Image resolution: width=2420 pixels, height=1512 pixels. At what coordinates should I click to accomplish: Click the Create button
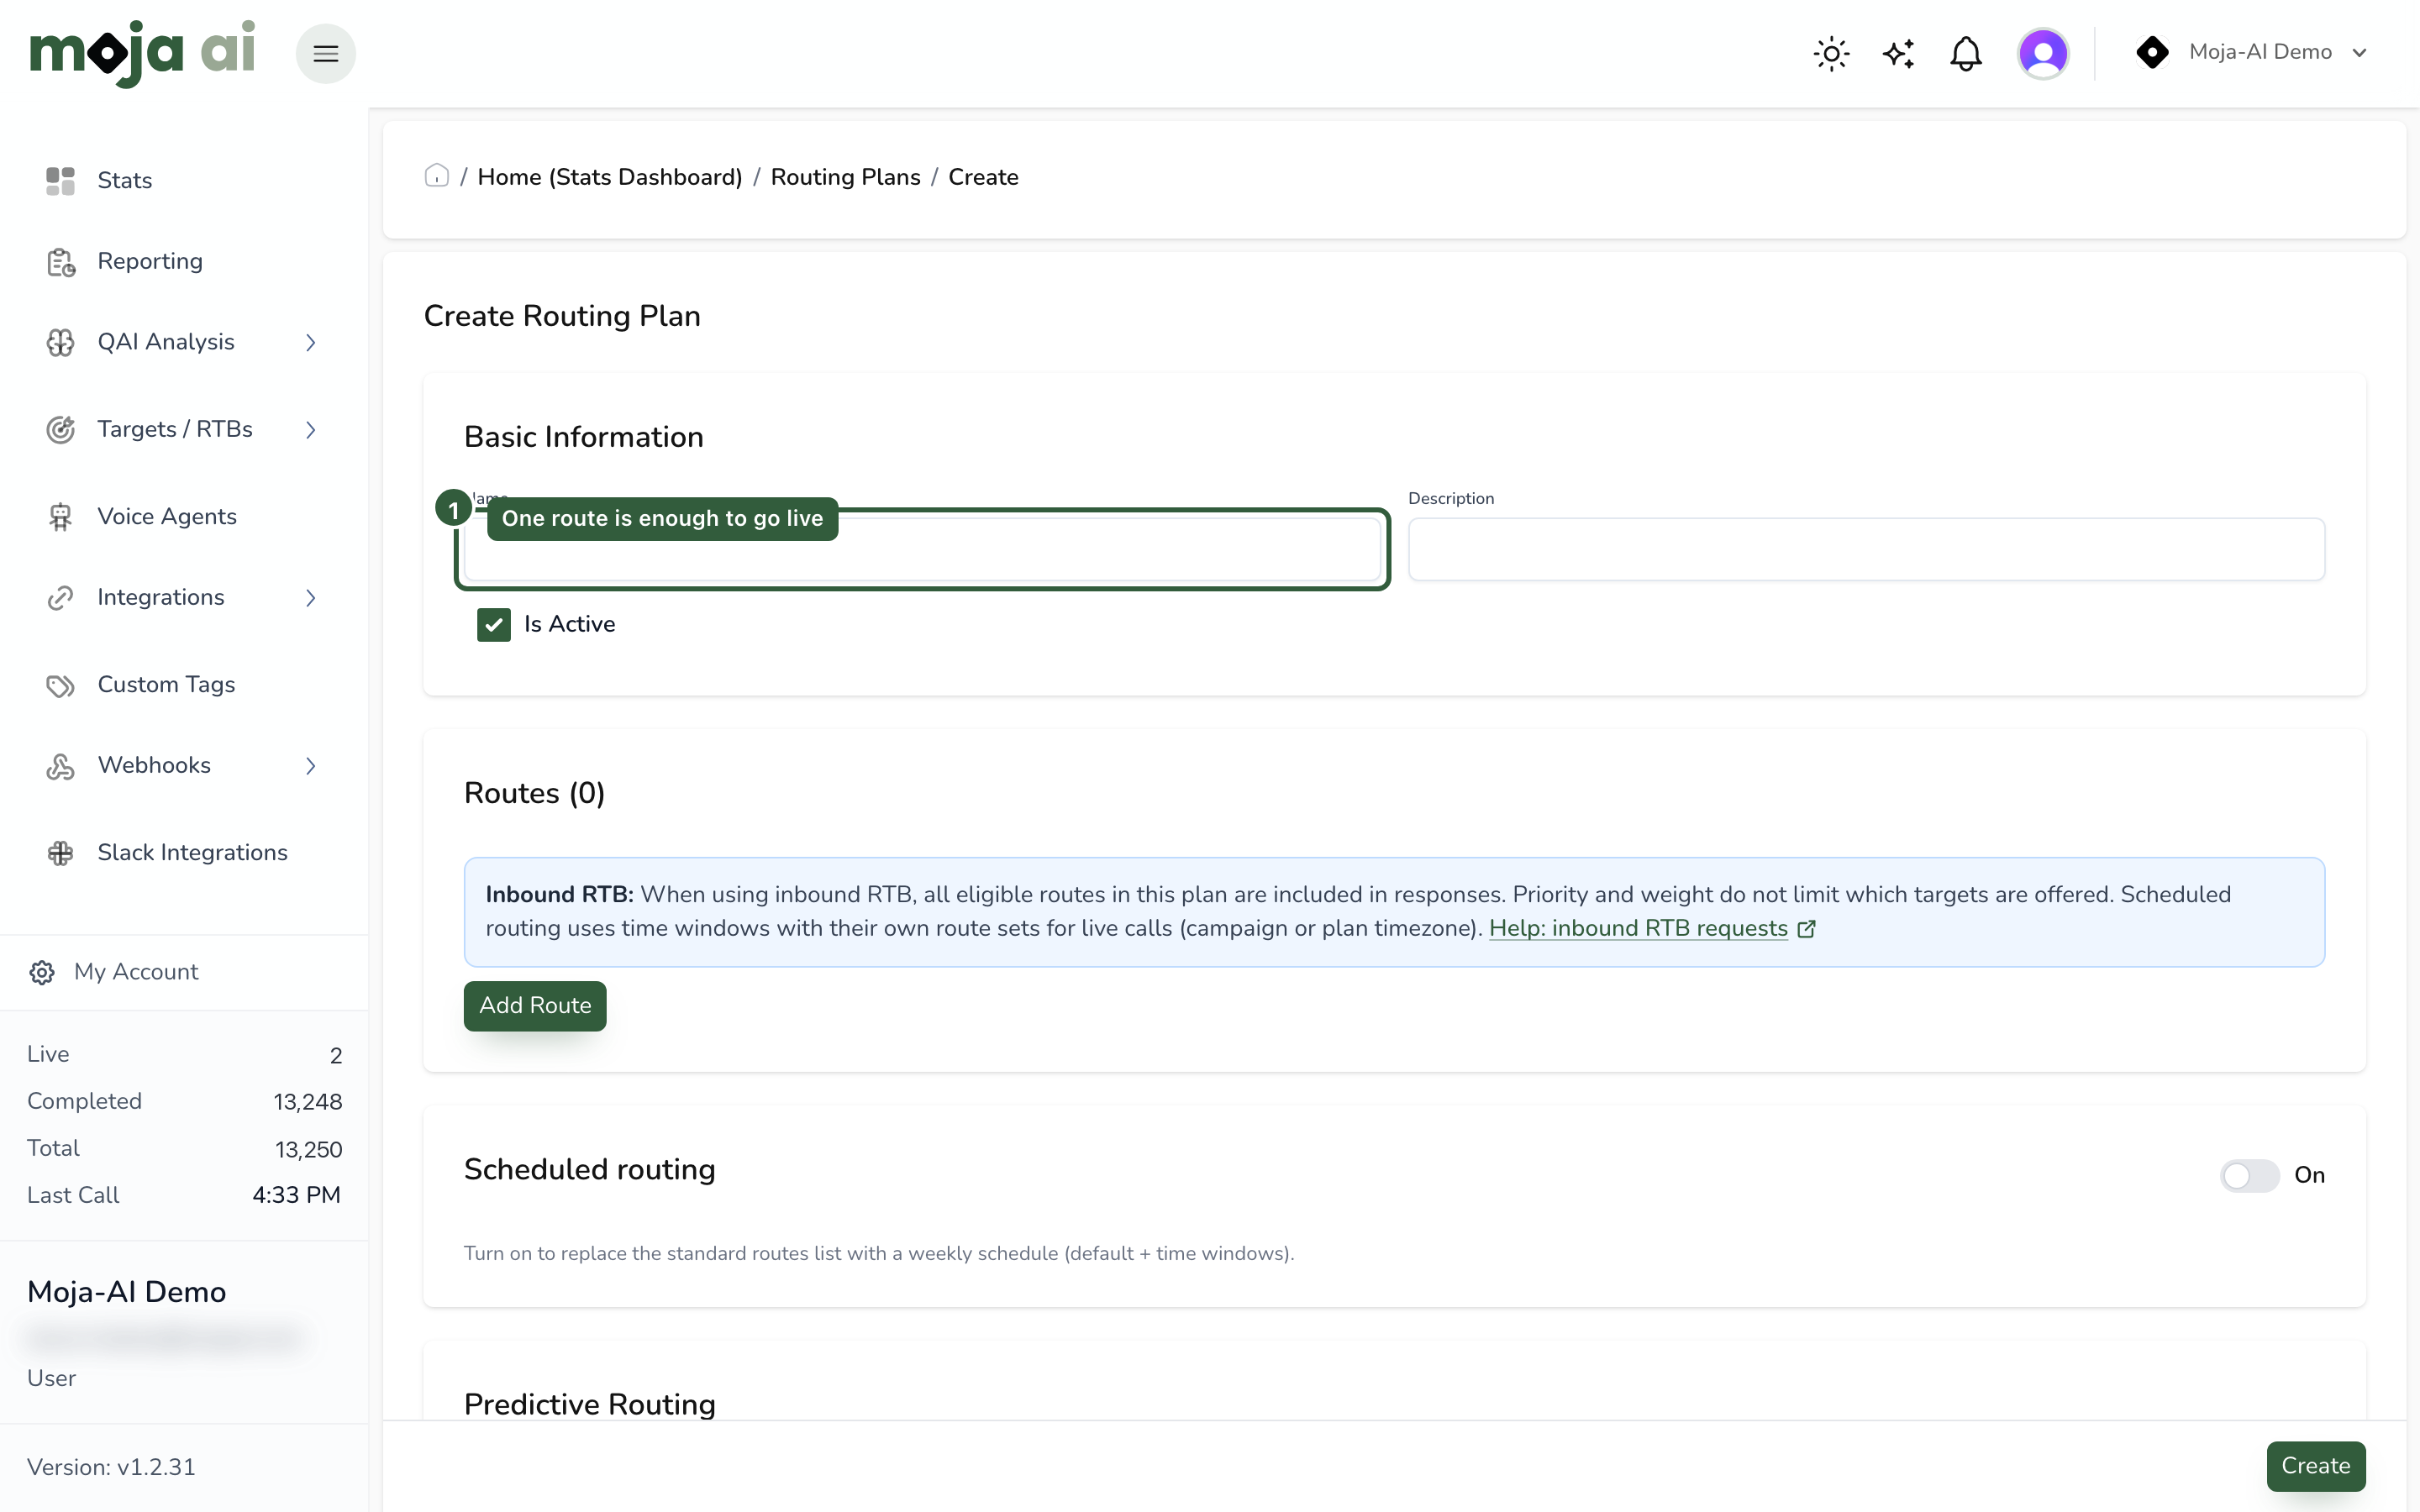coord(2315,1466)
